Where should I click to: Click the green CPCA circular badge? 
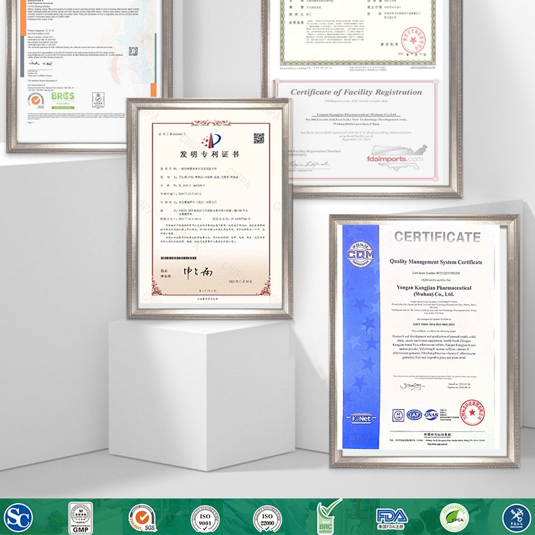click(x=454, y=518)
